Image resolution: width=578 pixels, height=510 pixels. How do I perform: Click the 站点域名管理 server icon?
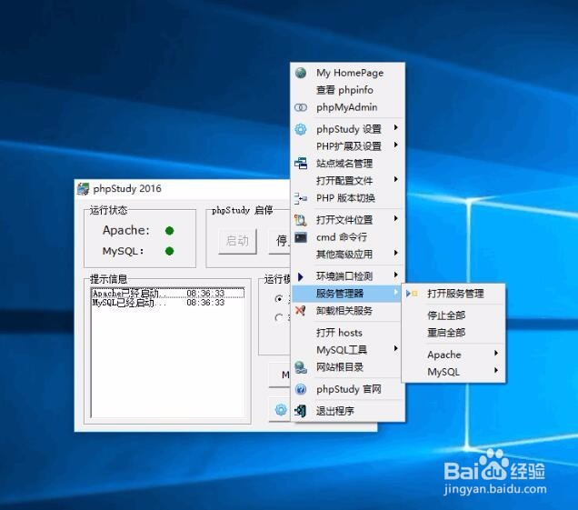[301, 164]
